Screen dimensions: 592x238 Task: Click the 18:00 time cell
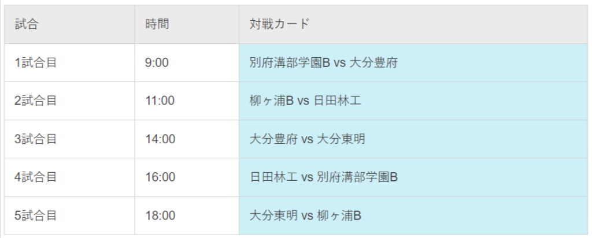[187, 215]
